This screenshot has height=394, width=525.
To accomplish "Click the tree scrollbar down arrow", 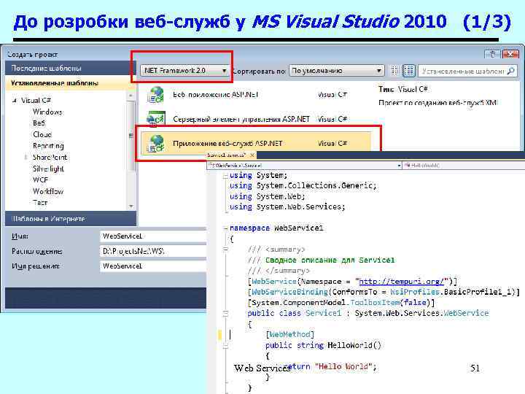I will tap(131, 206).
